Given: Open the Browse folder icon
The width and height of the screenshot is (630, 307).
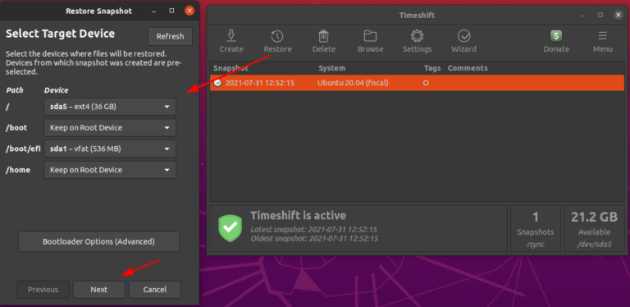Looking at the screenshot, I should [x=370, y=36].
